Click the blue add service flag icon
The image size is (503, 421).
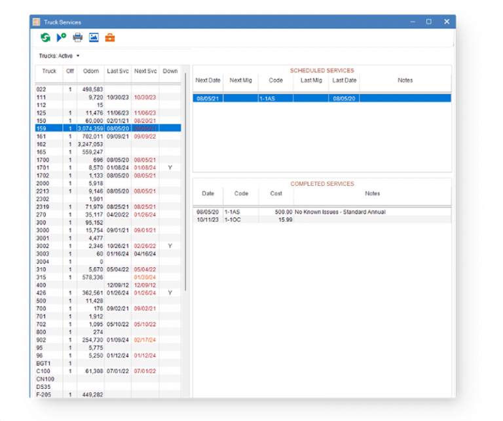pyautogui.click(x=61, y=38)
